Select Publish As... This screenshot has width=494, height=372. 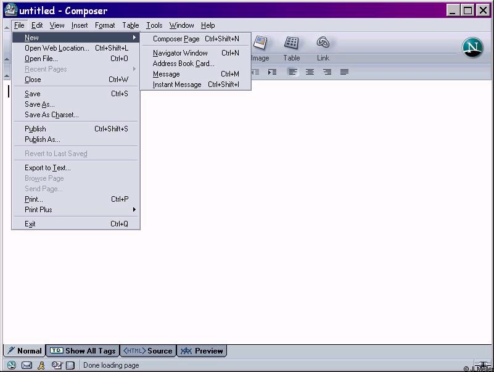point(76,139)
